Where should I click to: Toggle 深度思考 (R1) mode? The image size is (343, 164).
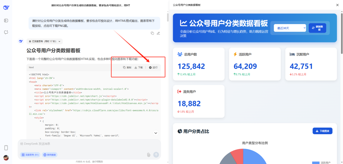(30, 155)
